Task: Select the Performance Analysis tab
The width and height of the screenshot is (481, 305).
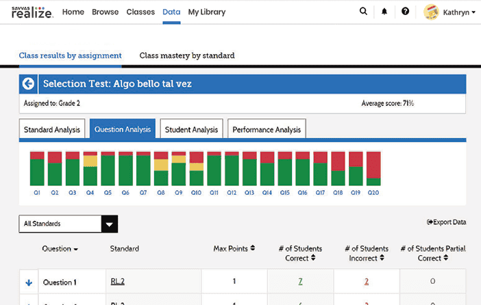Action: click(267, 129)
